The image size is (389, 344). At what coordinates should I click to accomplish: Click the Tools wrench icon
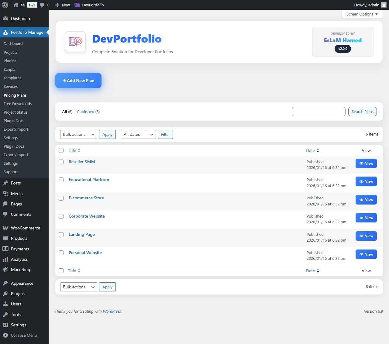click(x=5, y=315)
